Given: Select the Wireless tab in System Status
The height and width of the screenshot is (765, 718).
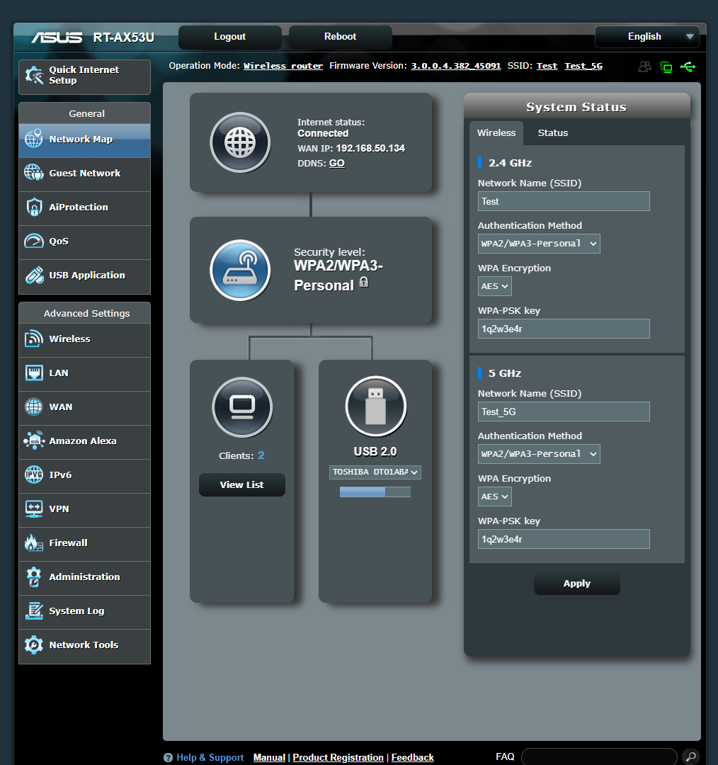Looking at the screenshot, I should click(496, 132).
